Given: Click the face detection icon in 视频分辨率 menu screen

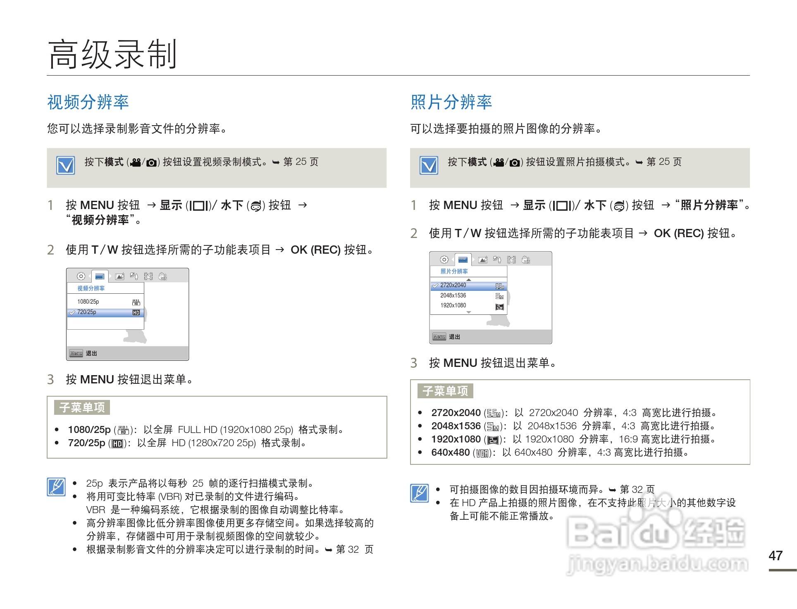Looking at the screenshot, I should [x=148, y=276].
